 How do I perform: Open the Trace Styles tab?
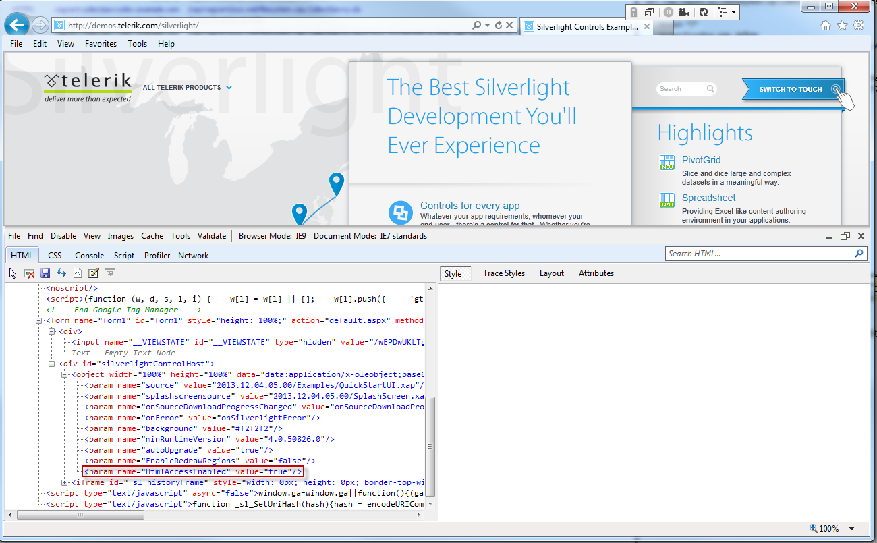tap(503, 273)
